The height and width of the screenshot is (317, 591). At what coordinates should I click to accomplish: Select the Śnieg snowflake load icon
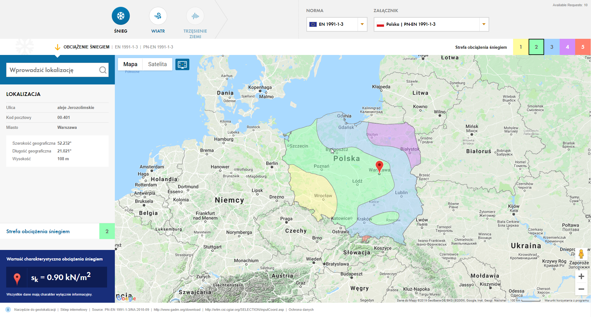pyautogui.click(x=121, y=16)
